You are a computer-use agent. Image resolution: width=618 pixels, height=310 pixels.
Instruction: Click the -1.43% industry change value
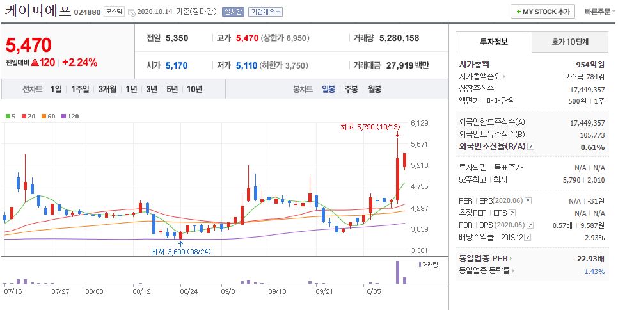coord(593,272)
